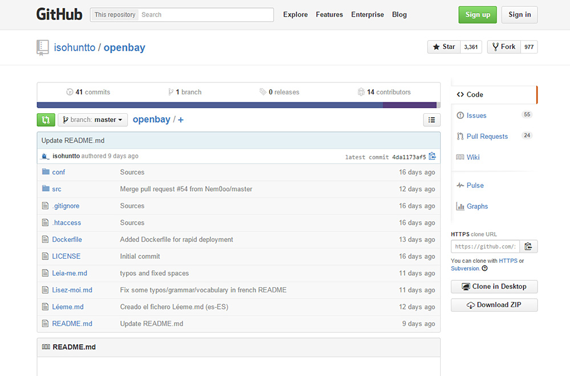
Task: Click the HTTPS clone URL text field
Action: tap(485, 246)
